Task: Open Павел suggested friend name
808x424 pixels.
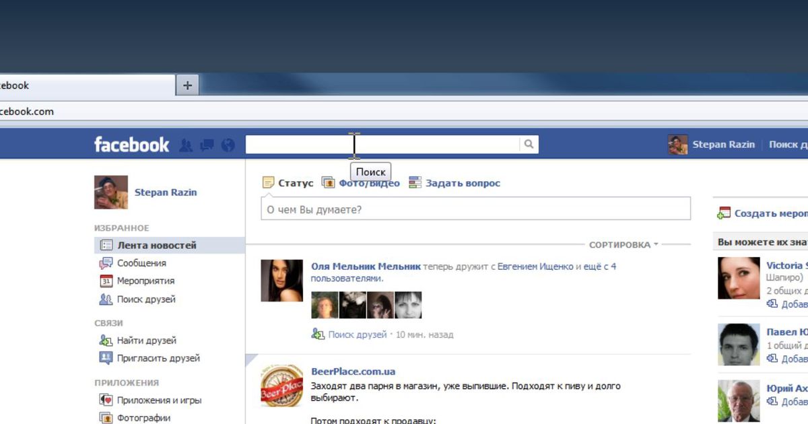Action: point(786,332)
